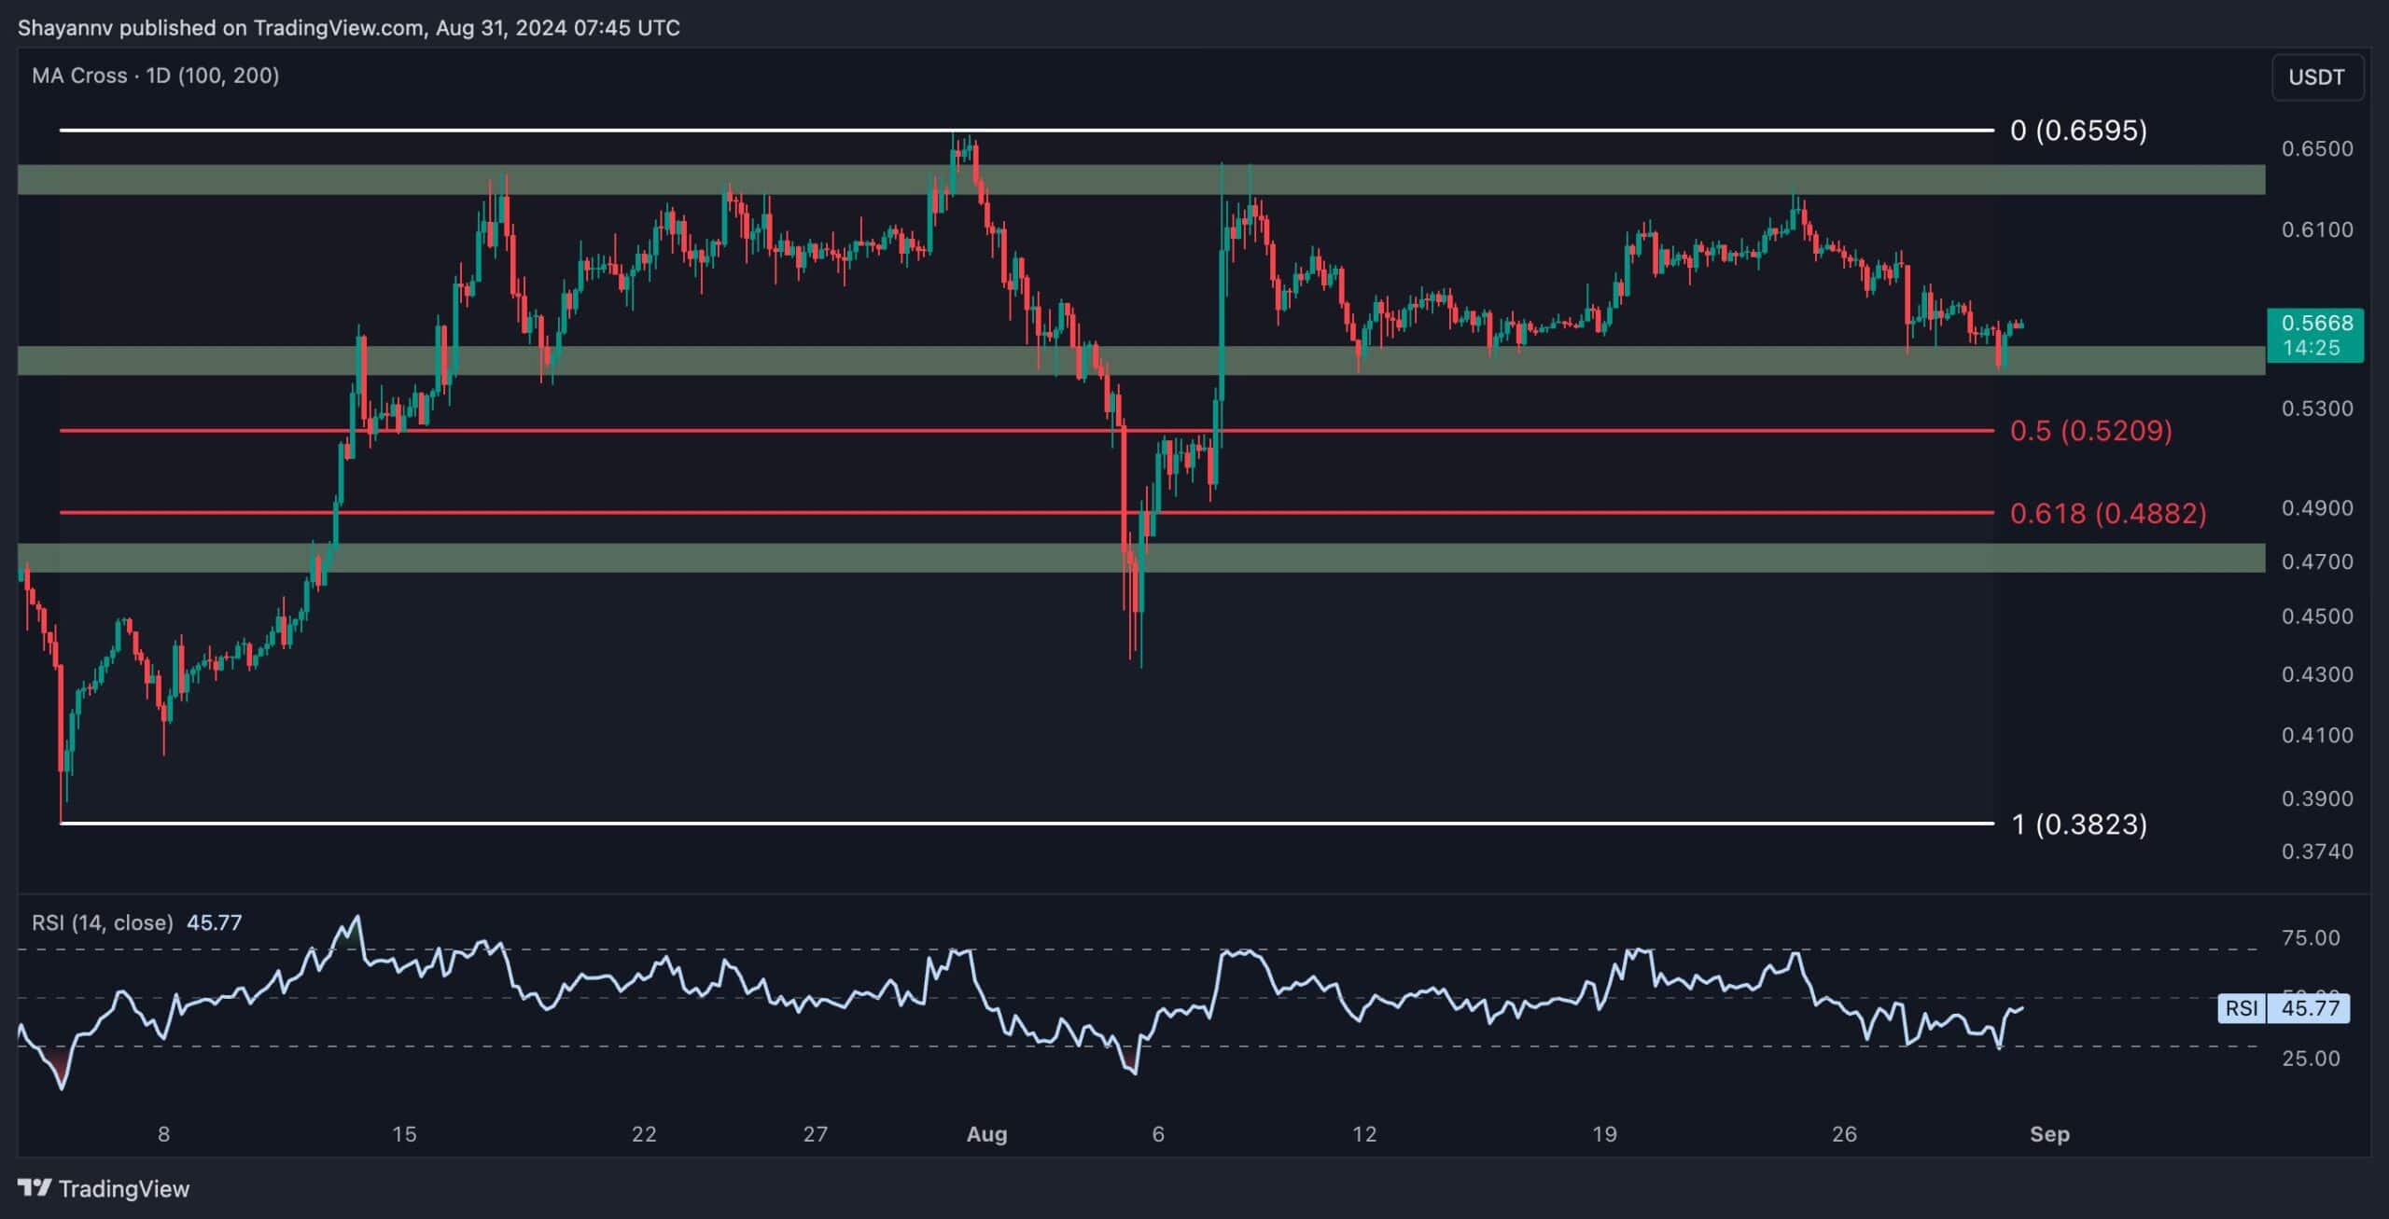Click the Sep date label on time axis
The height and width of the screenshot is (1219, 2389).
2049,1134
